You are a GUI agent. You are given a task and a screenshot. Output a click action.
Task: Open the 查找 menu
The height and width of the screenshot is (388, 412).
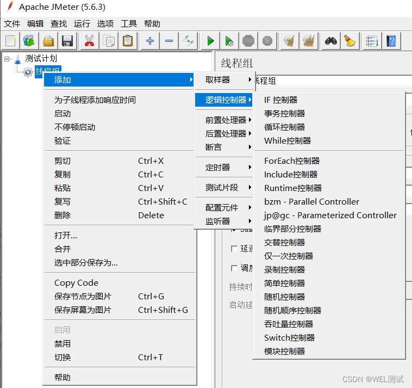59,24
